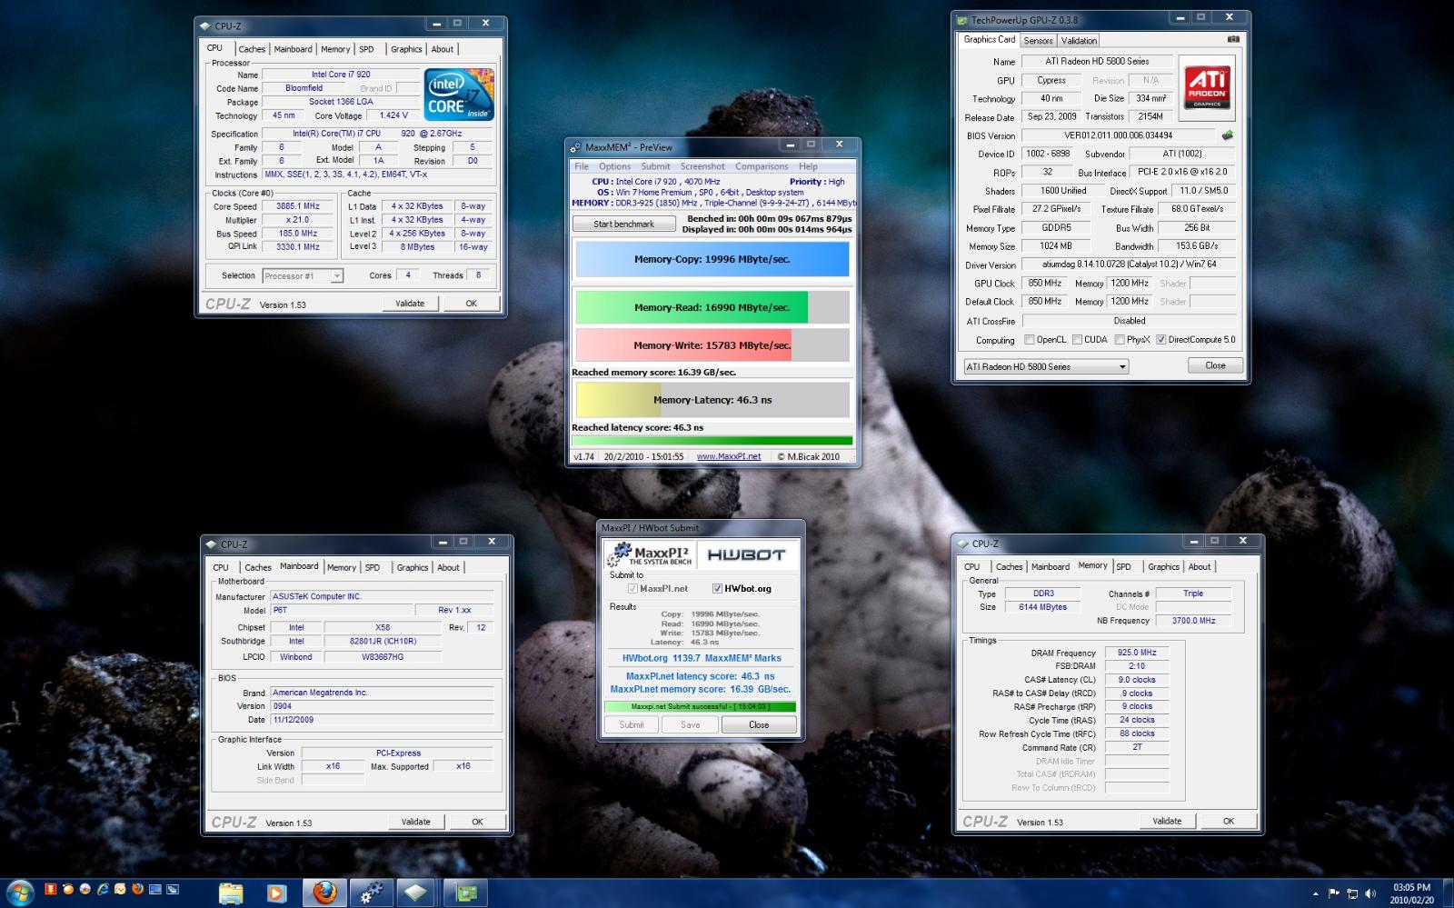Click the Show Desktop quick launch icon
The width and height of the screenshot is (1454, 908).
pos(155,889)
